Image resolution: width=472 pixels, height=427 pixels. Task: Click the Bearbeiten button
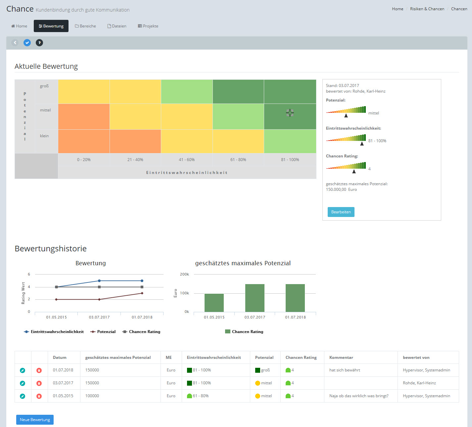coord(341,212)
